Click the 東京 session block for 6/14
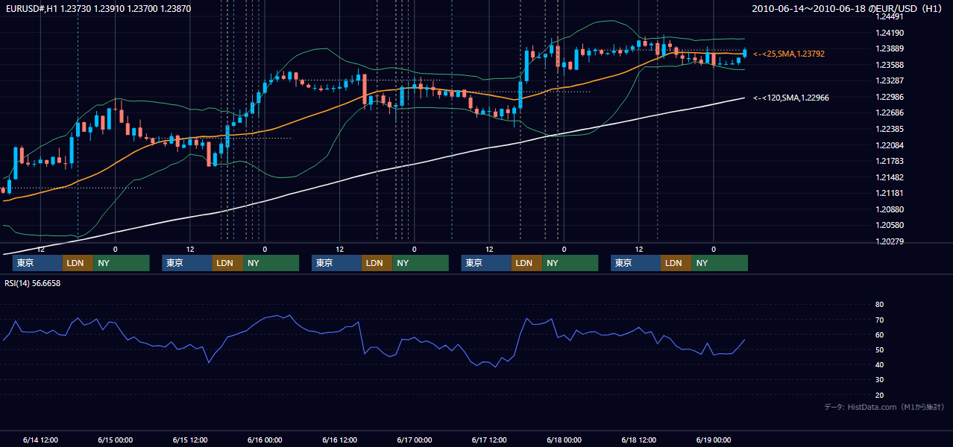953x447 pixels. (x=37, y=263)
